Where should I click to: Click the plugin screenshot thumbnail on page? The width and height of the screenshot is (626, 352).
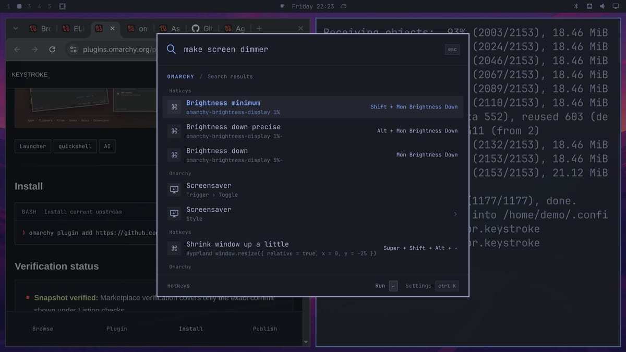(86, 107)
